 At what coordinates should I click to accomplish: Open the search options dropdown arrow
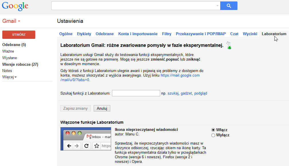click(x=217, y=6)
